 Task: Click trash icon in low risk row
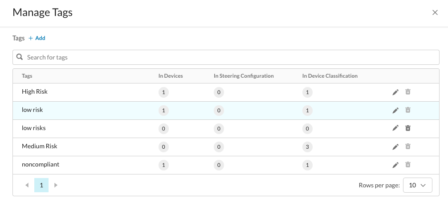pyautogui.click(x=408, y=110)
